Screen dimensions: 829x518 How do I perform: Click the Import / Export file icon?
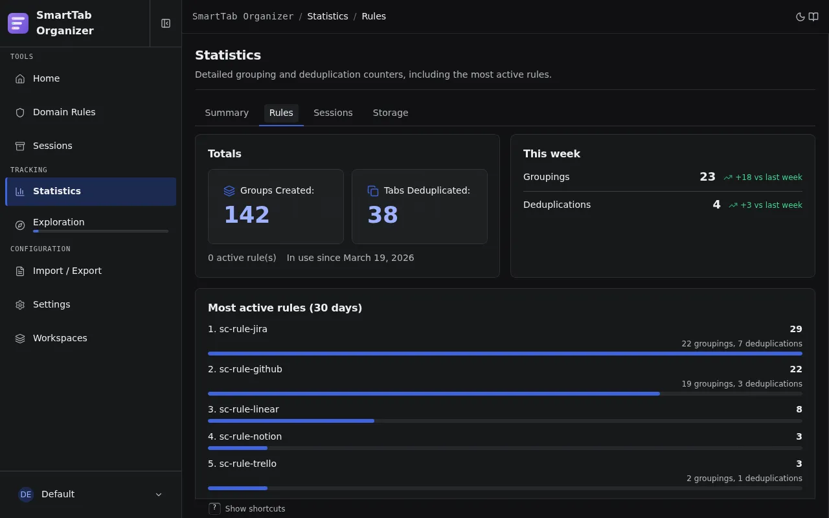coord(20,271)
